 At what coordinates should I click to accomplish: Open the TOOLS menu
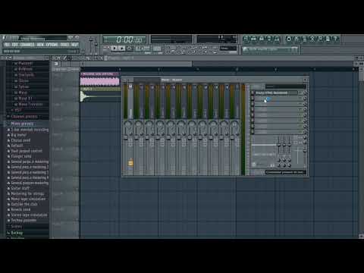click(64, 45)
